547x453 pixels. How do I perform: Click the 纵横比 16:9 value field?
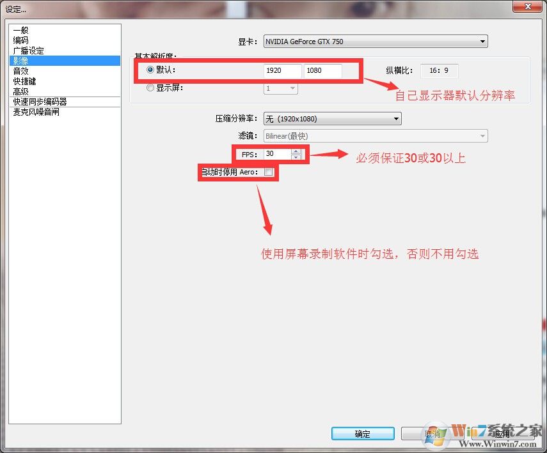440,71
